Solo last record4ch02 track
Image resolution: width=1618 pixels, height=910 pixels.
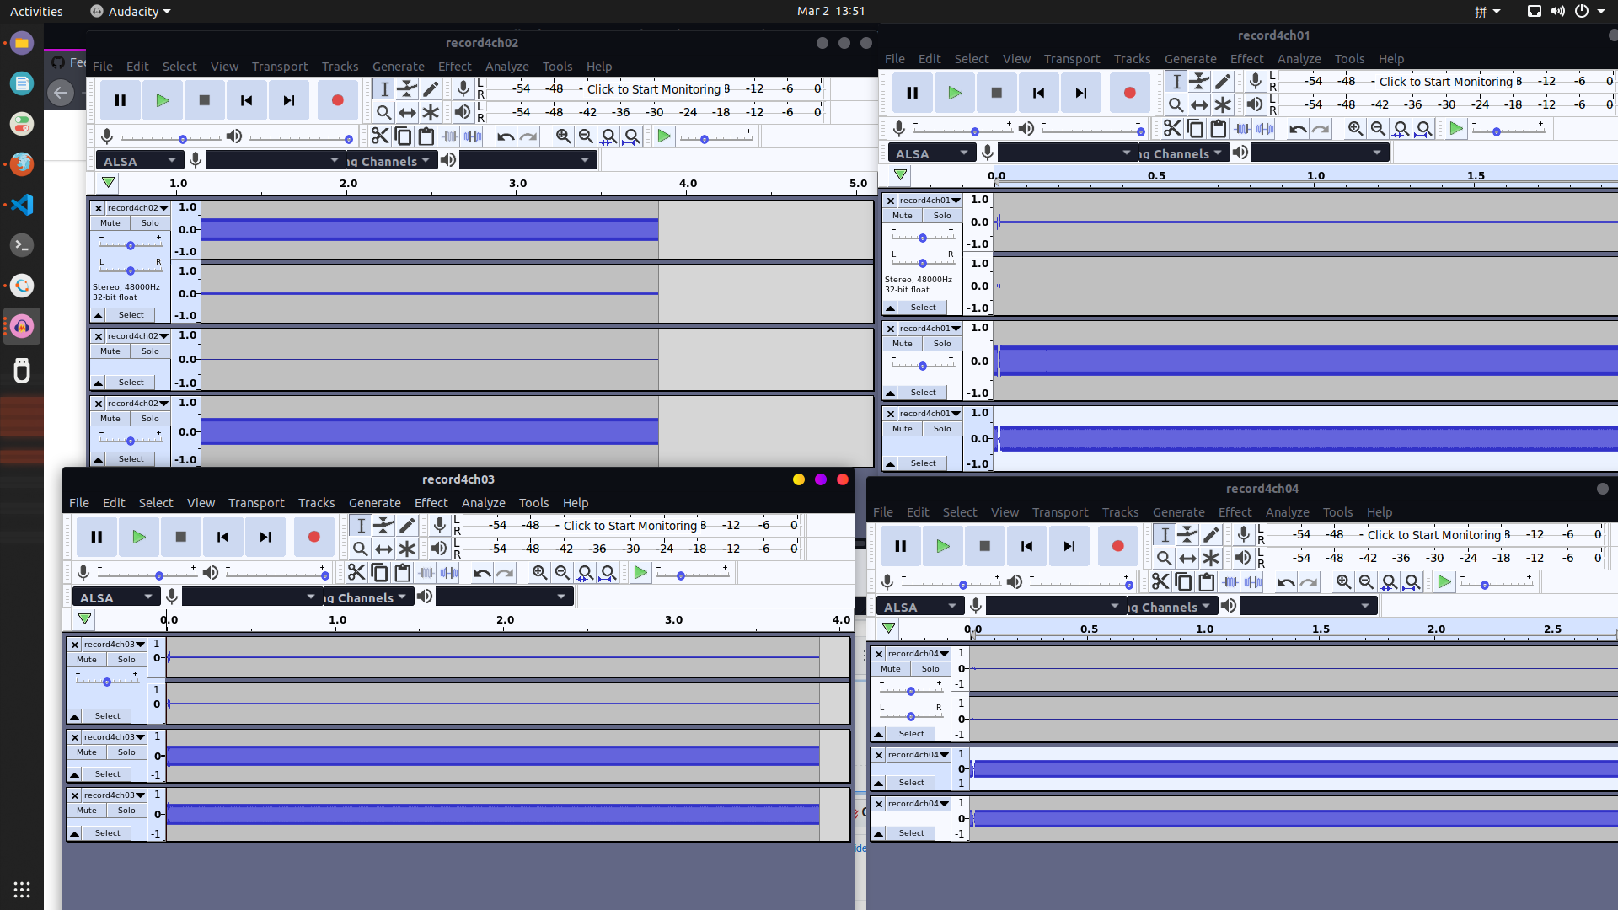coord(150,419)
